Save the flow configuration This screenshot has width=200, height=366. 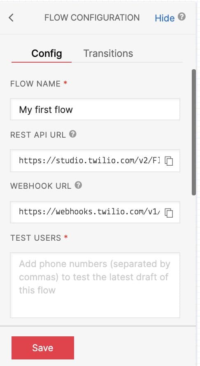43,347
